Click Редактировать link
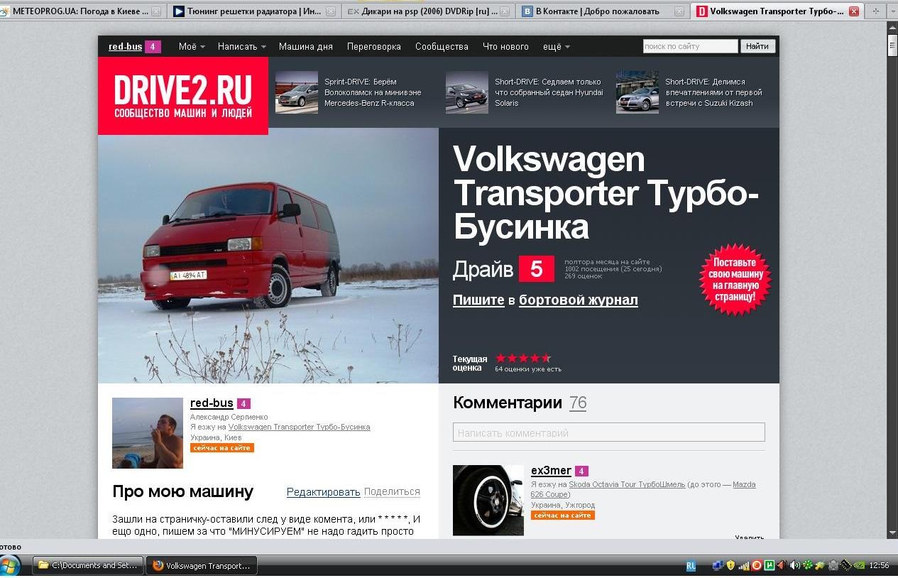This screenshot has width=898, height=578. (x=324, y=491)
